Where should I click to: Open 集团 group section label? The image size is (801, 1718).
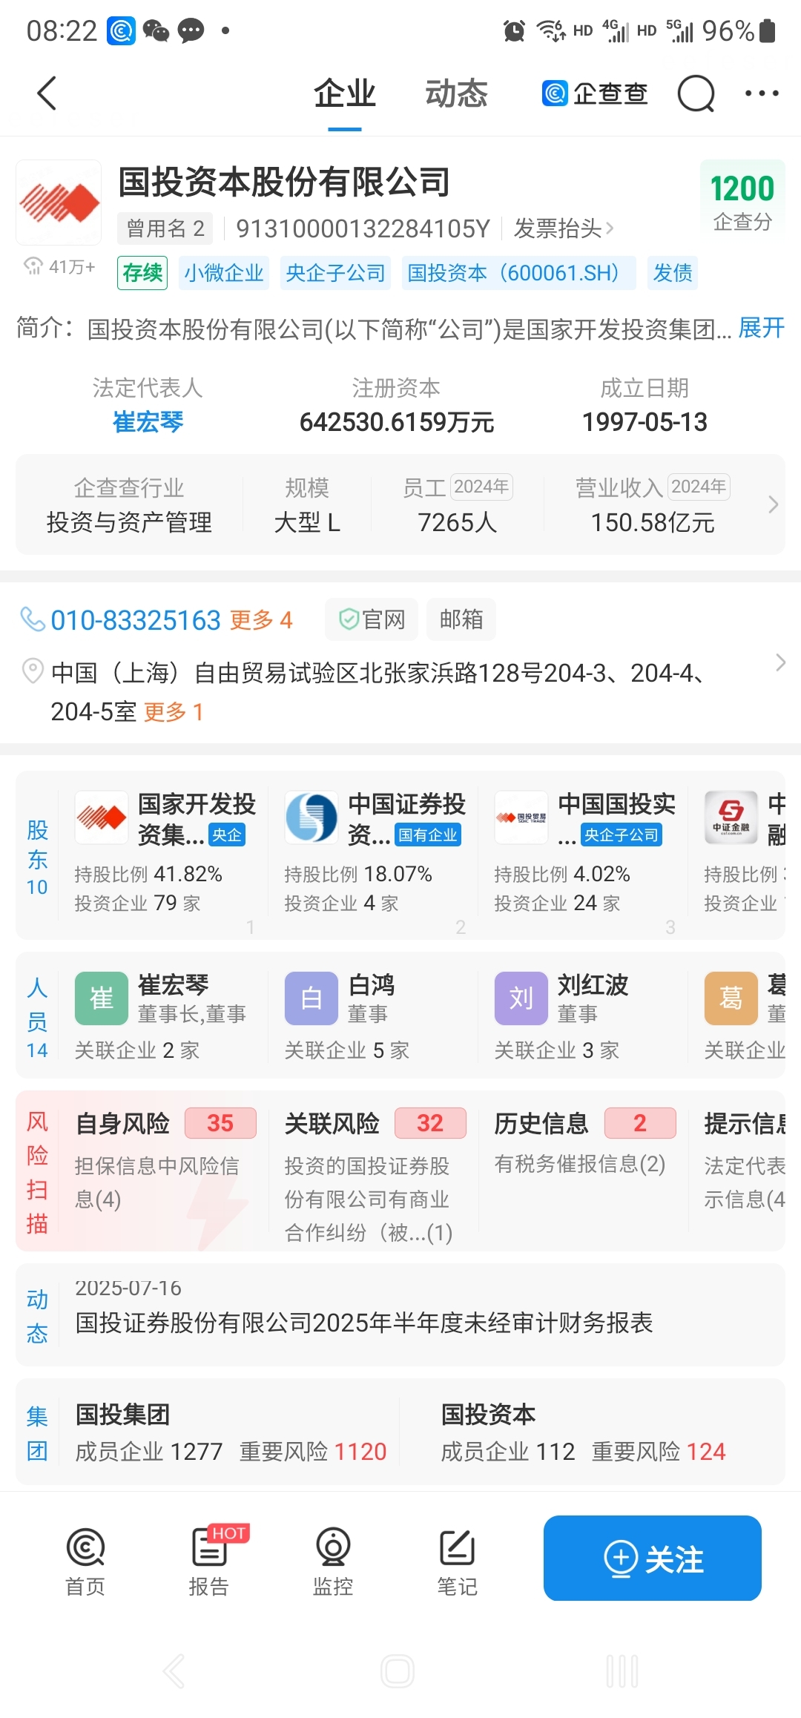37,1433
